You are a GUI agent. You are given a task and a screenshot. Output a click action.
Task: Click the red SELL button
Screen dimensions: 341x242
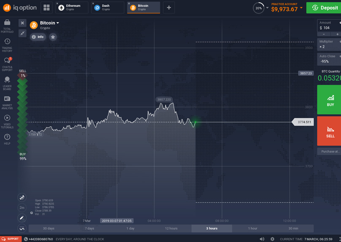(329, 131)
